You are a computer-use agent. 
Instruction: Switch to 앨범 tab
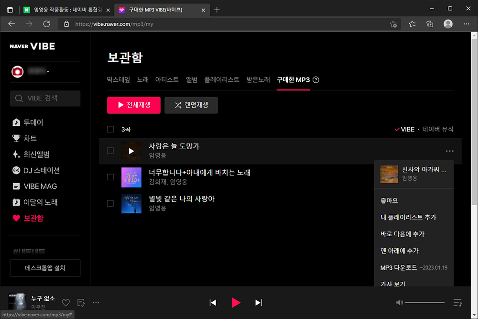coord(192,79)
